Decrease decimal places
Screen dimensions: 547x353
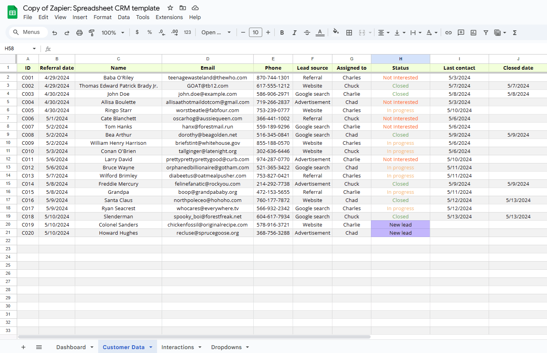click(162, 32)
